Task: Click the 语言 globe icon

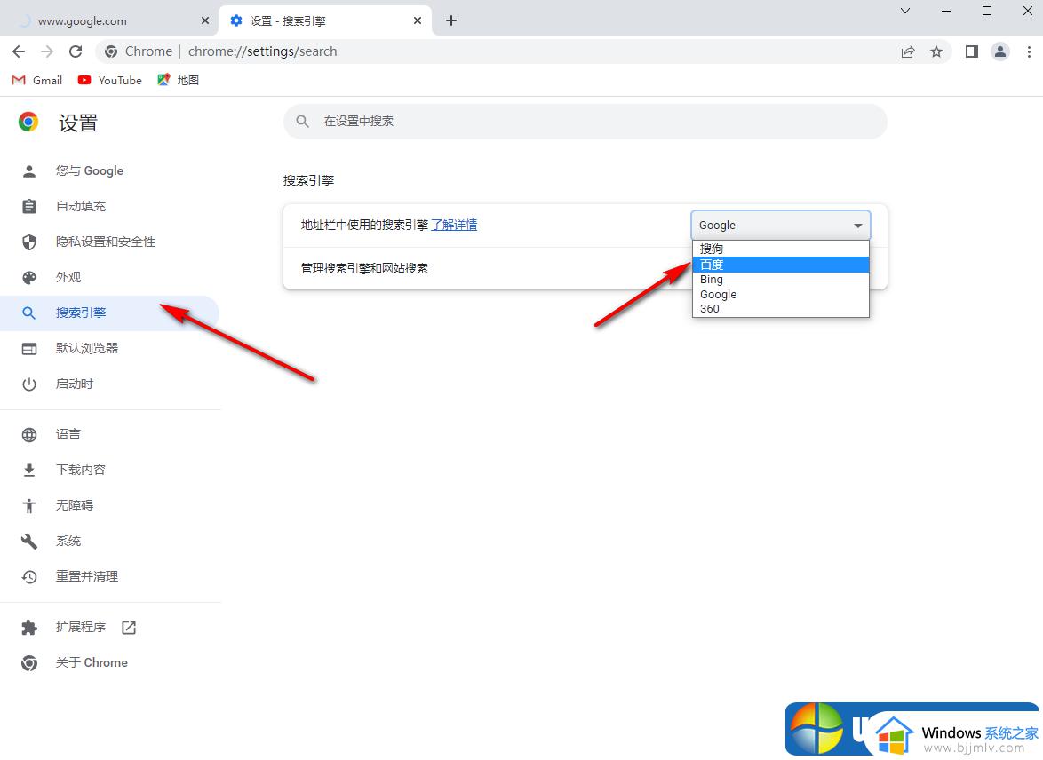Action: 29,435
